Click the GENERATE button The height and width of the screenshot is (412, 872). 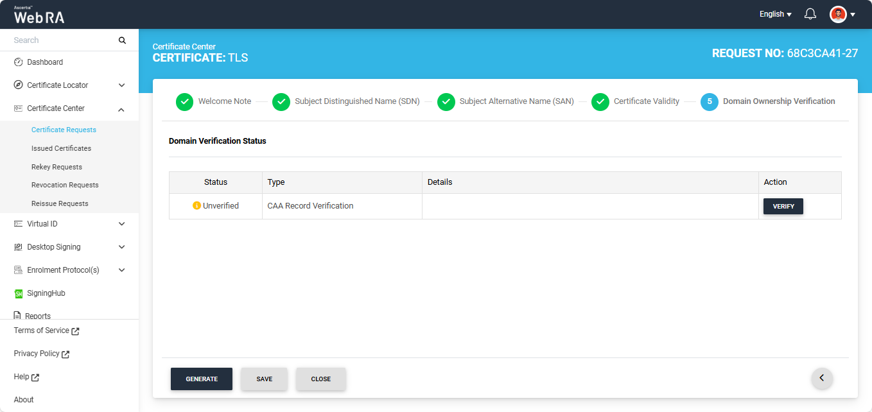[202, 379]
